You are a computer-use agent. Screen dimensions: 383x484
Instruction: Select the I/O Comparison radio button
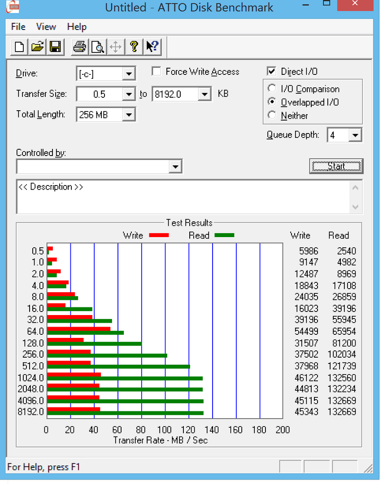click(272, 89)
